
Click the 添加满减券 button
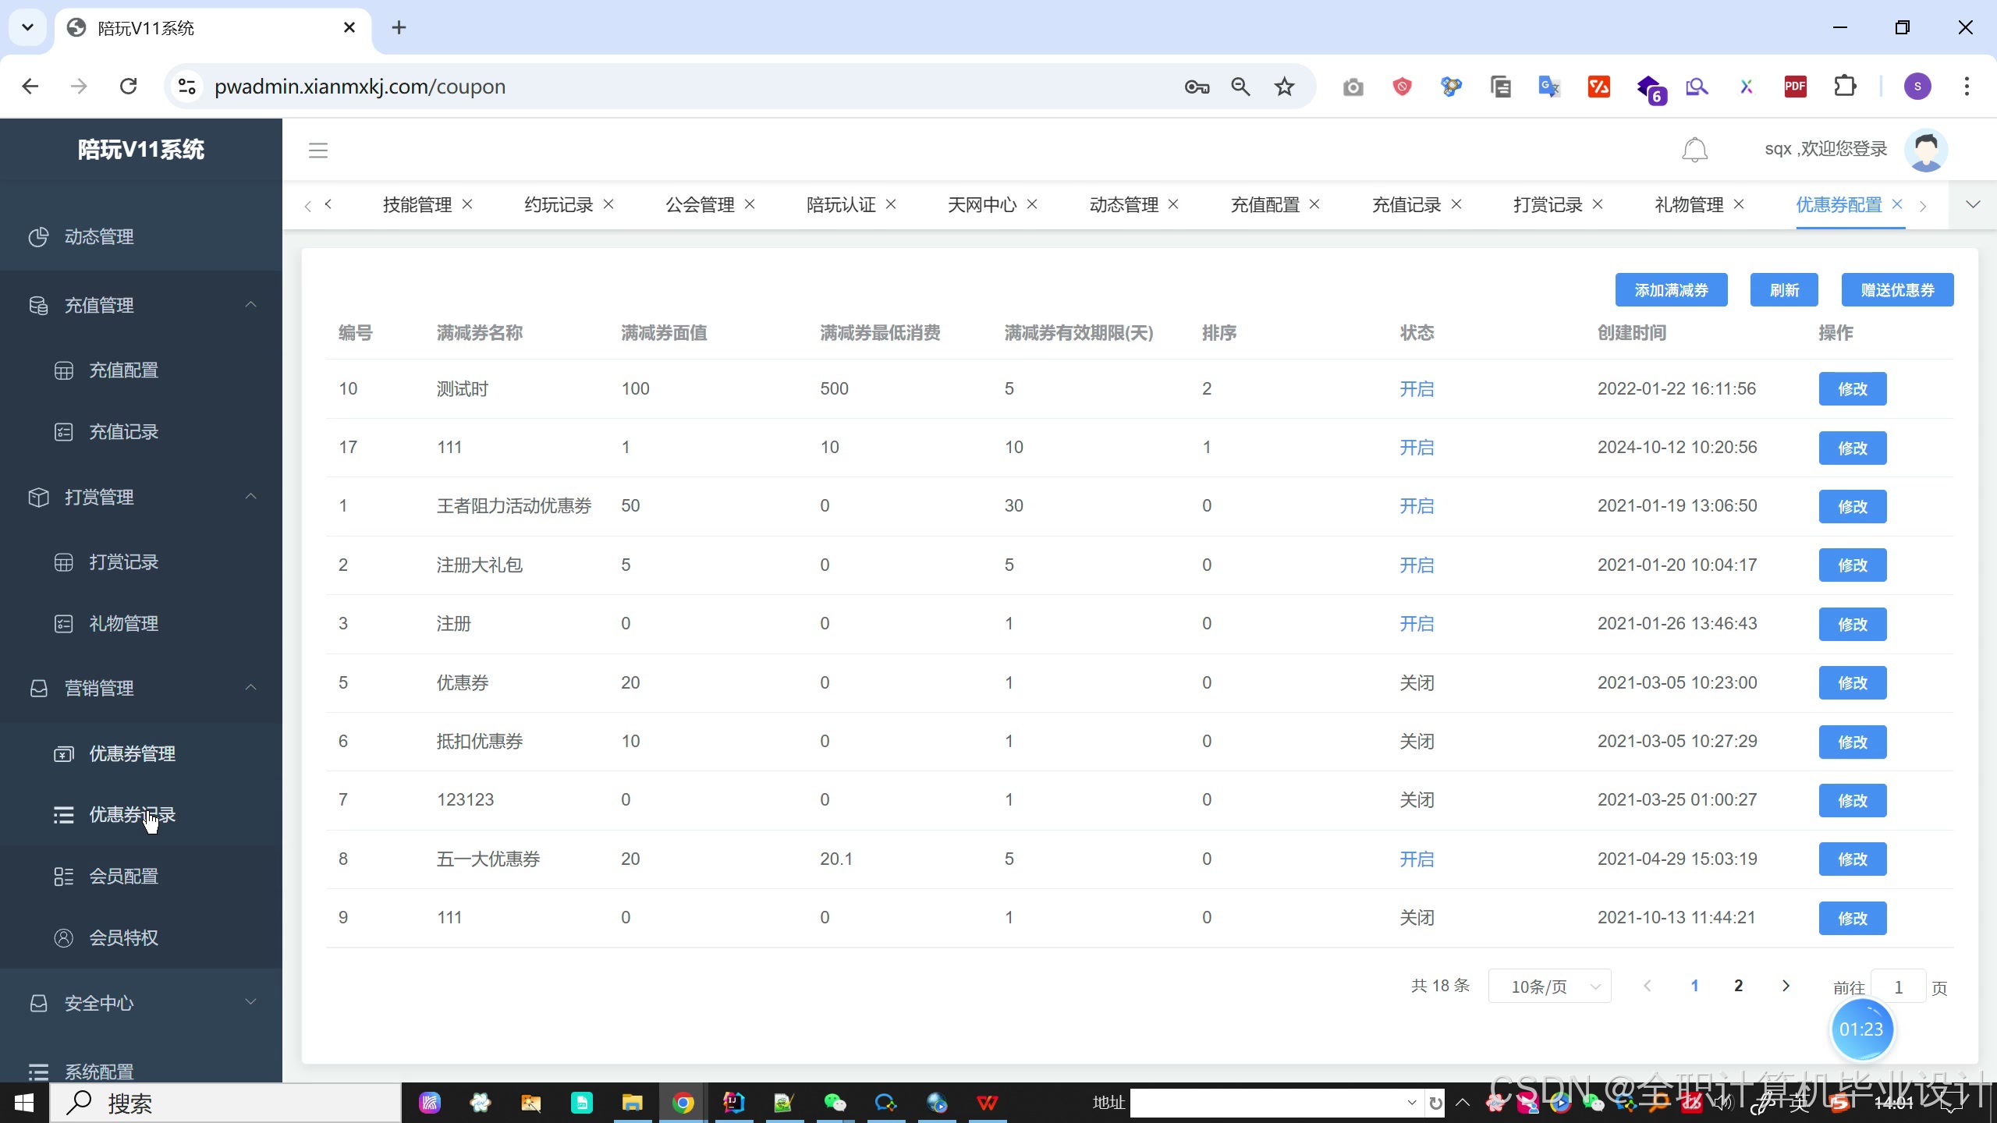(x=1671, y=290)
